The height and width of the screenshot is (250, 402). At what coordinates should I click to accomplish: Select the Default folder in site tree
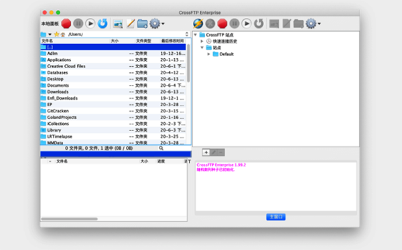[x=223, y=54]
